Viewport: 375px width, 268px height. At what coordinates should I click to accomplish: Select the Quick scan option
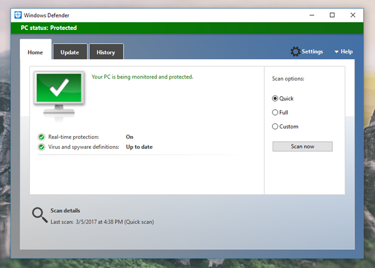coord(275,99)
